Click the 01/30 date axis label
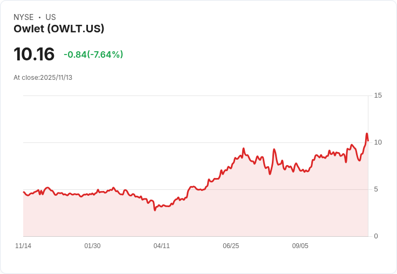 tap(92, 246)
